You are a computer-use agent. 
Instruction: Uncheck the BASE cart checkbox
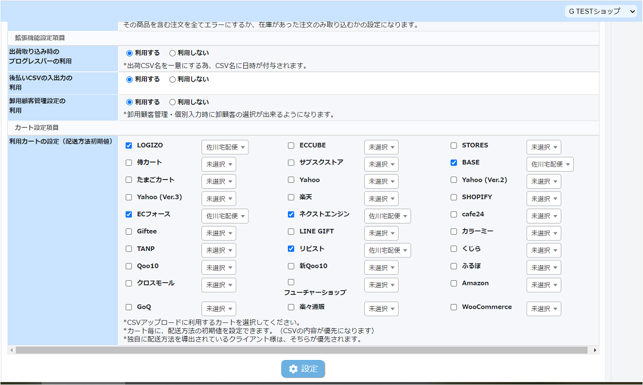click(x=453, y=163)
